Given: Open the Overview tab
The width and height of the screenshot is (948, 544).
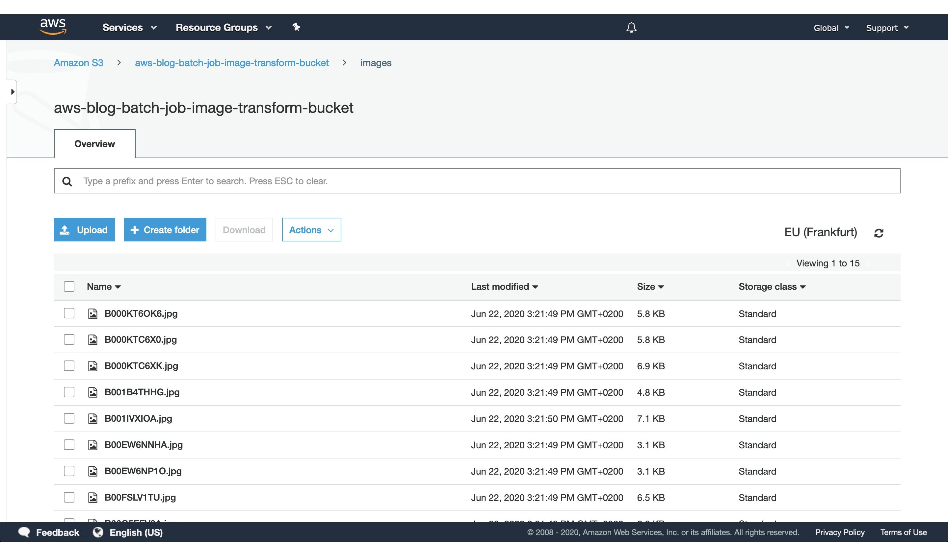Looking at the screenshot, I should tap(94, 144).
